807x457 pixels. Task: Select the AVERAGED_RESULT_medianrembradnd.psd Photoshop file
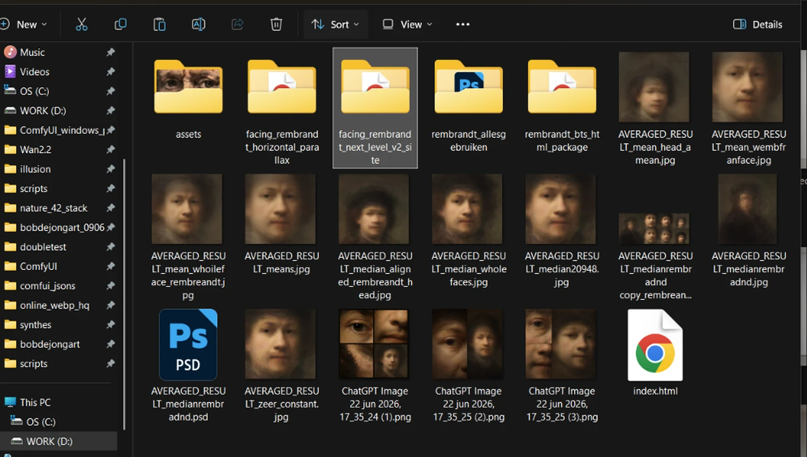(188, 345)
